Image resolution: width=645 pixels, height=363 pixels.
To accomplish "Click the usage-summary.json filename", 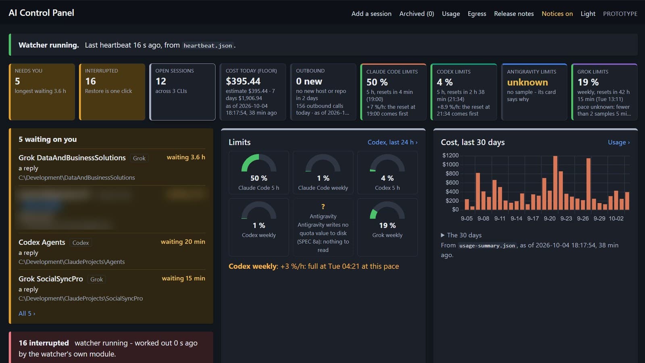I will [x=487, y=246].
